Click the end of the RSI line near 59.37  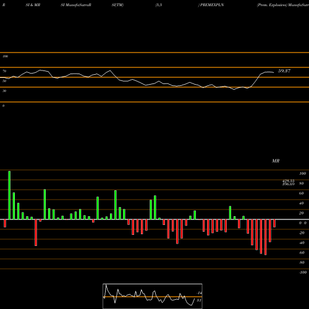273,72
